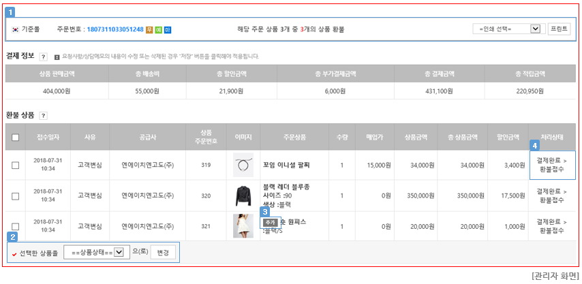Click the 매입가 column header
Viewport: 582px width, 284px height.
[375, 137]
